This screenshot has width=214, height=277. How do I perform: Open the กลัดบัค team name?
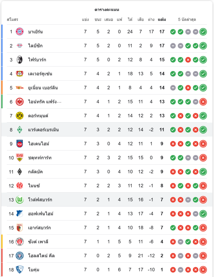coord(35,172)
